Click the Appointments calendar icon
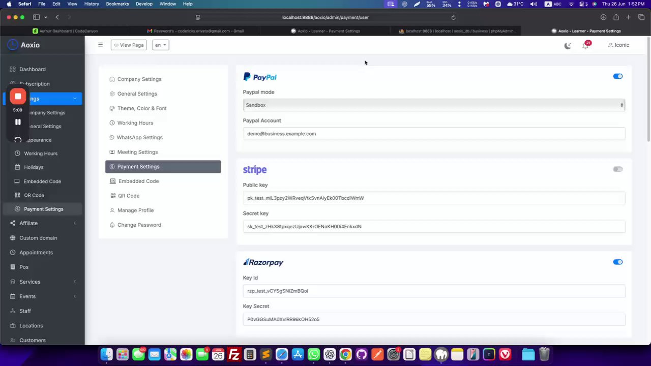651x366 pixels. 13,253
